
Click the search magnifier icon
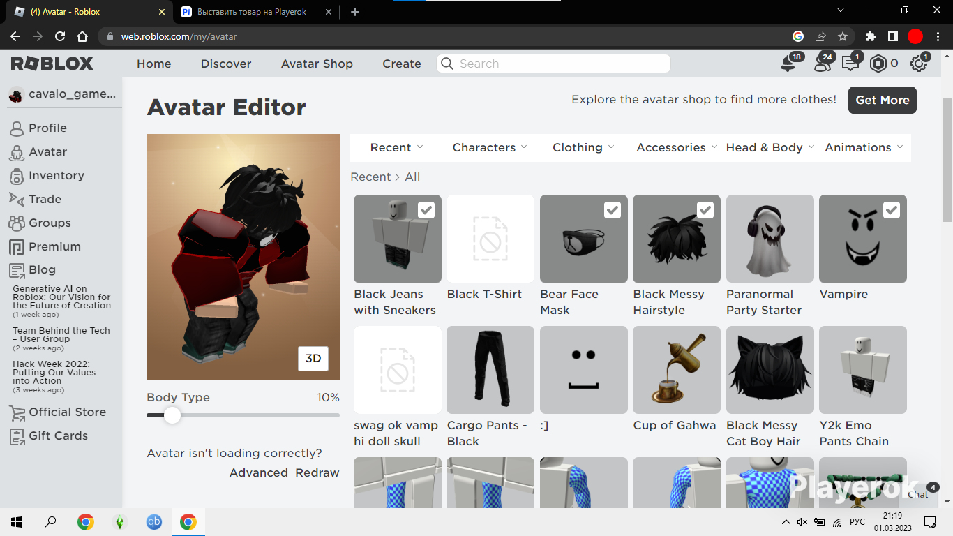447,64
